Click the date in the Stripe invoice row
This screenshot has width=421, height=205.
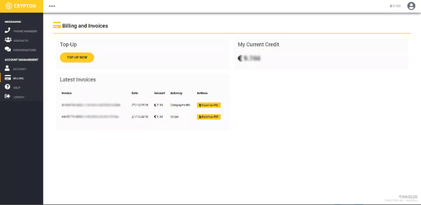140,117
